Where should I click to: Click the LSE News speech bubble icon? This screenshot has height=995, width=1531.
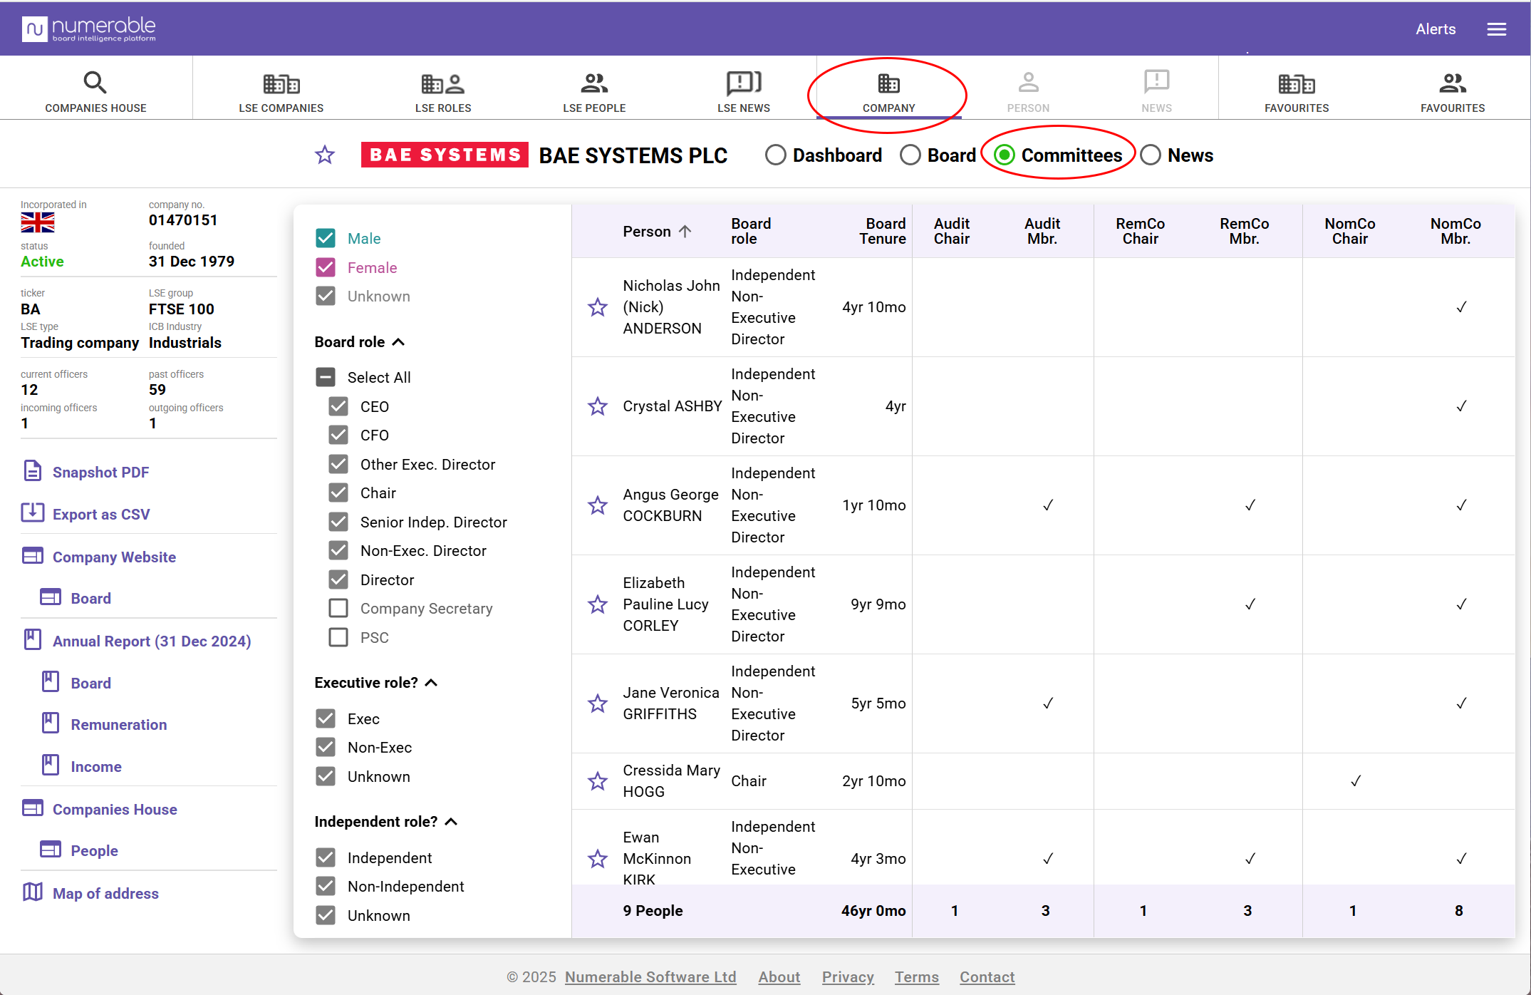pos(743,83)
